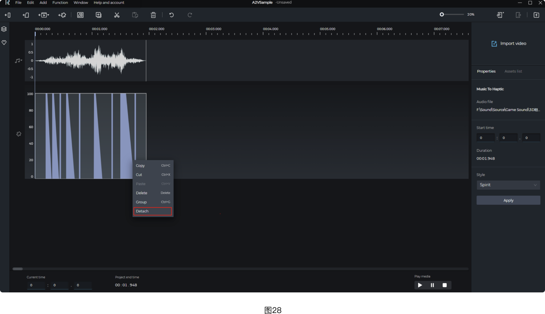Click the export folder upload icon
This screenshot has width=545, height=314.
coord(536,15)
